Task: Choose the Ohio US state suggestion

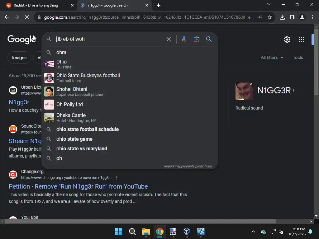Action: click(x=129, y=64)
